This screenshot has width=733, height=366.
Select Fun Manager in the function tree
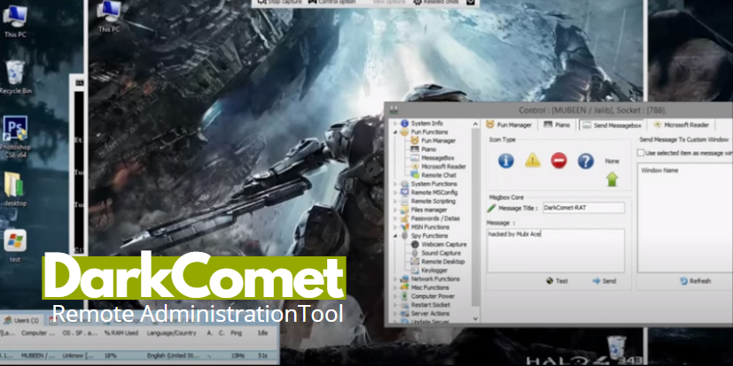[439, 141]
